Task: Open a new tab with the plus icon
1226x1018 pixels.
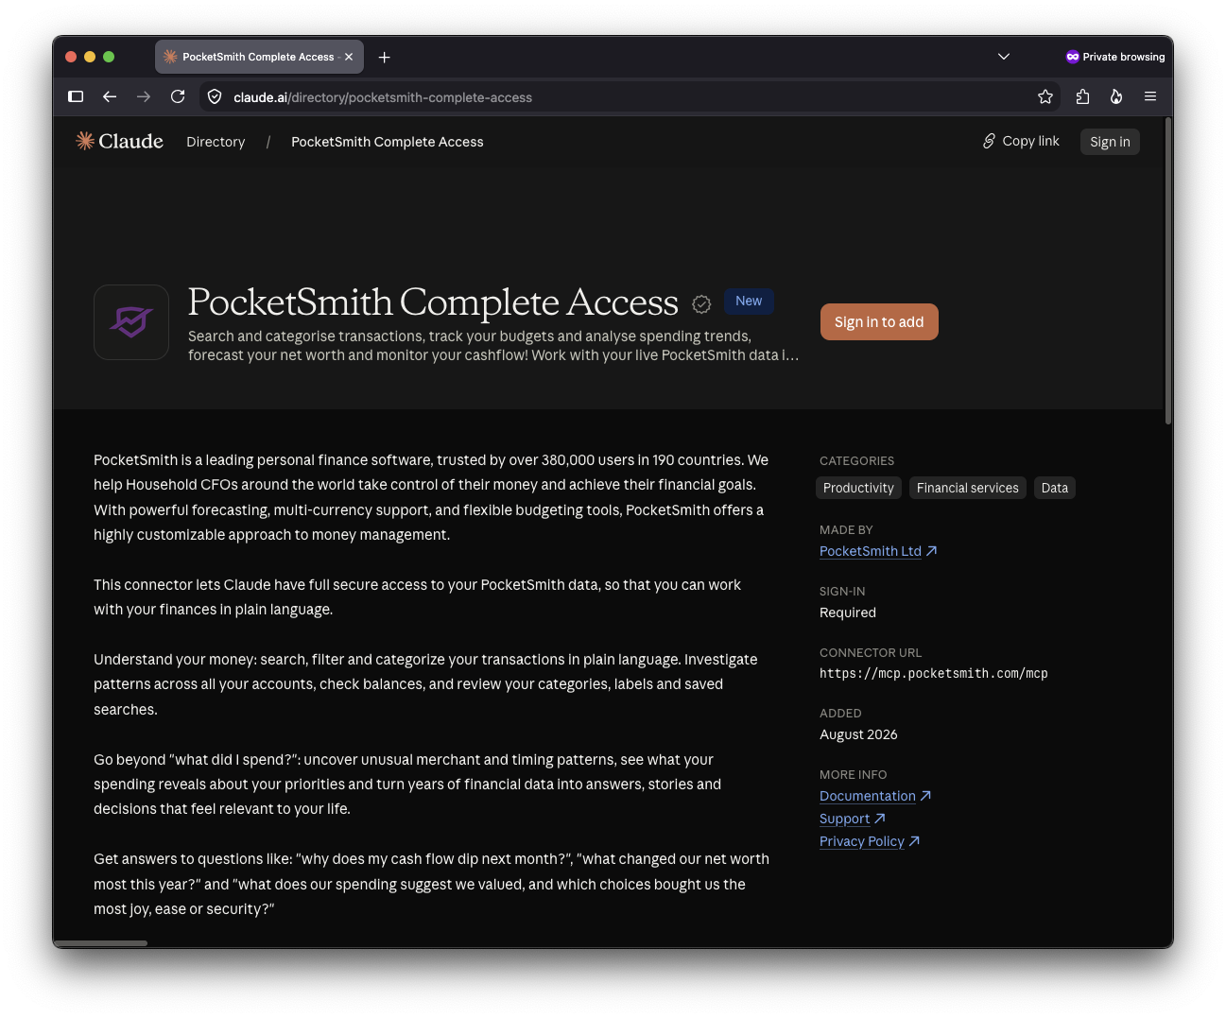Action: (385, 58)
